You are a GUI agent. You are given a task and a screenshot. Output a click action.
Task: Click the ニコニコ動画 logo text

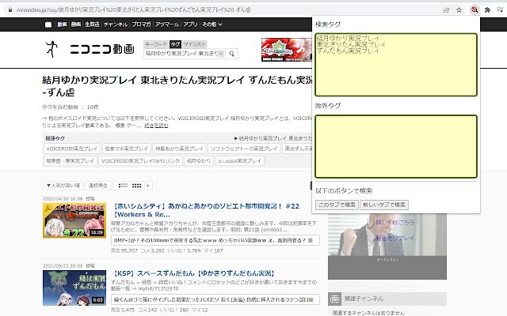102,49
